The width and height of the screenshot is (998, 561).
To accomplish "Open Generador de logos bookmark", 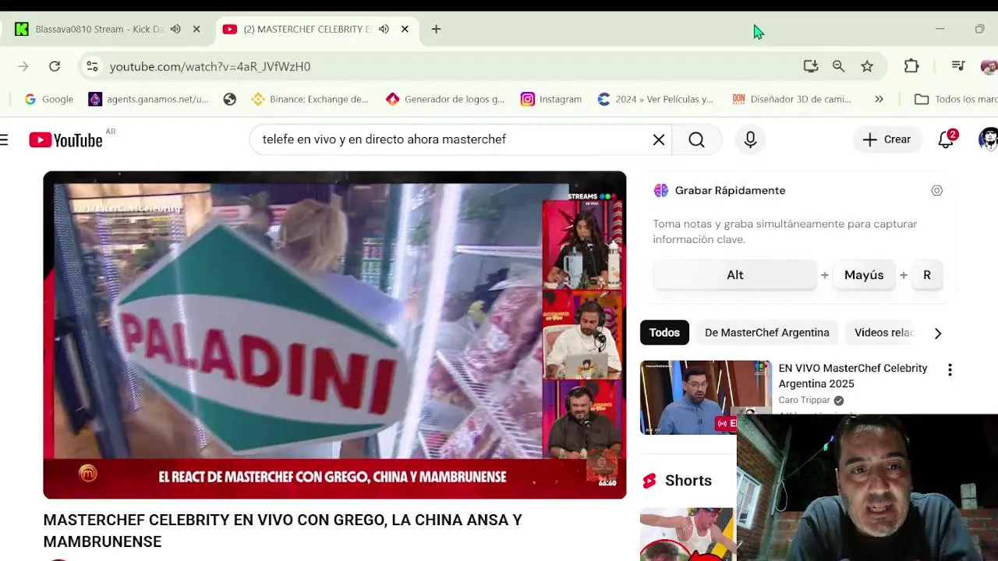I will [x=445, y=99].
